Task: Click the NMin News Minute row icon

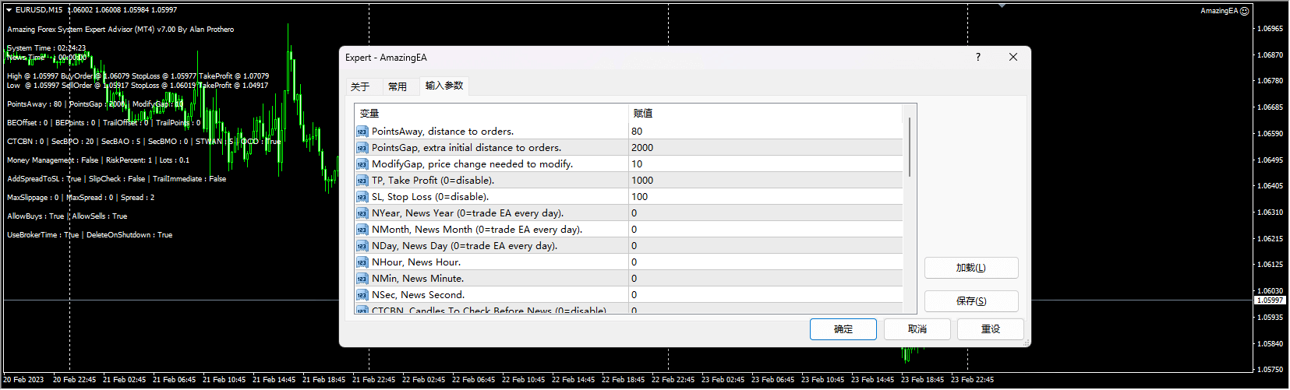Action: coord(362,279)
